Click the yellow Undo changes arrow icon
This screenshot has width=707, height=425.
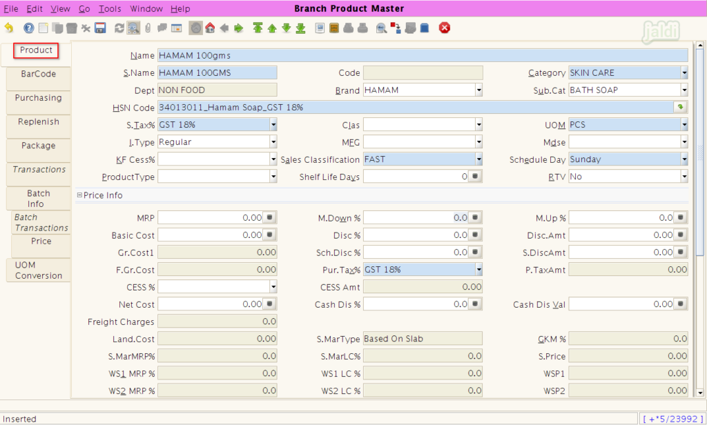(x=9, y=28)
